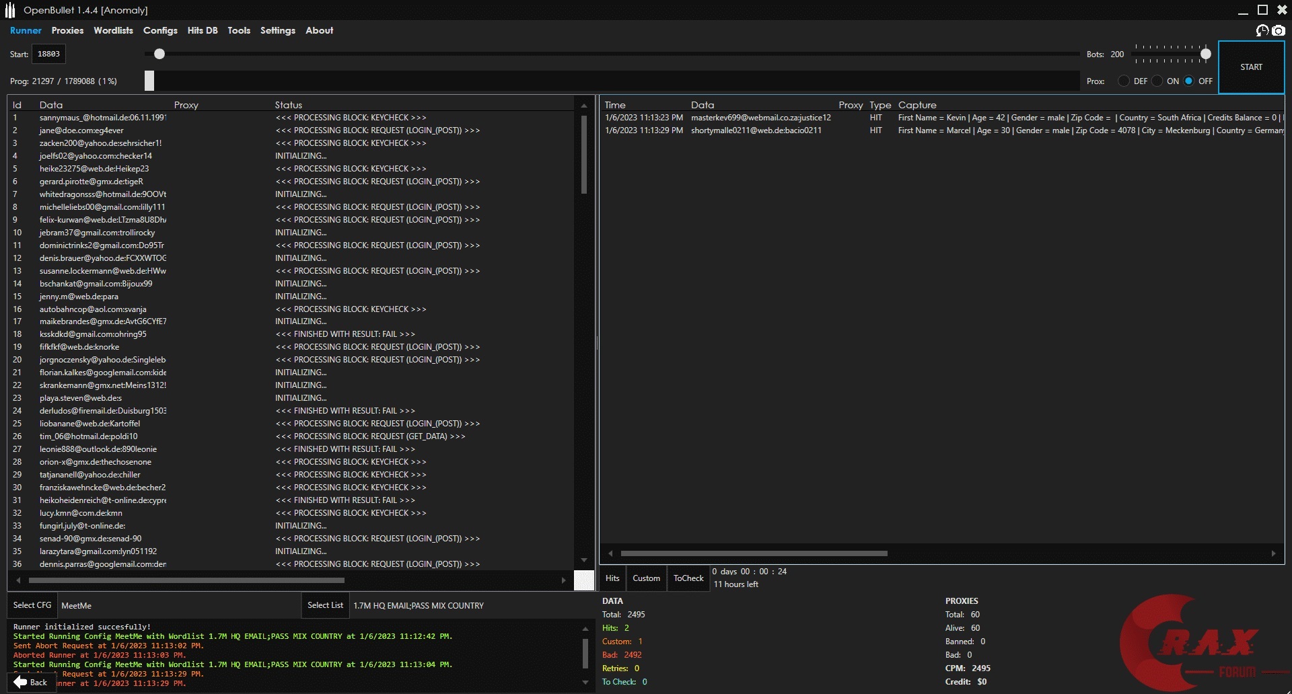1292x694 pixels.
Task: Click the camera screenshot icon at top right
Action: pos(1279,30)
